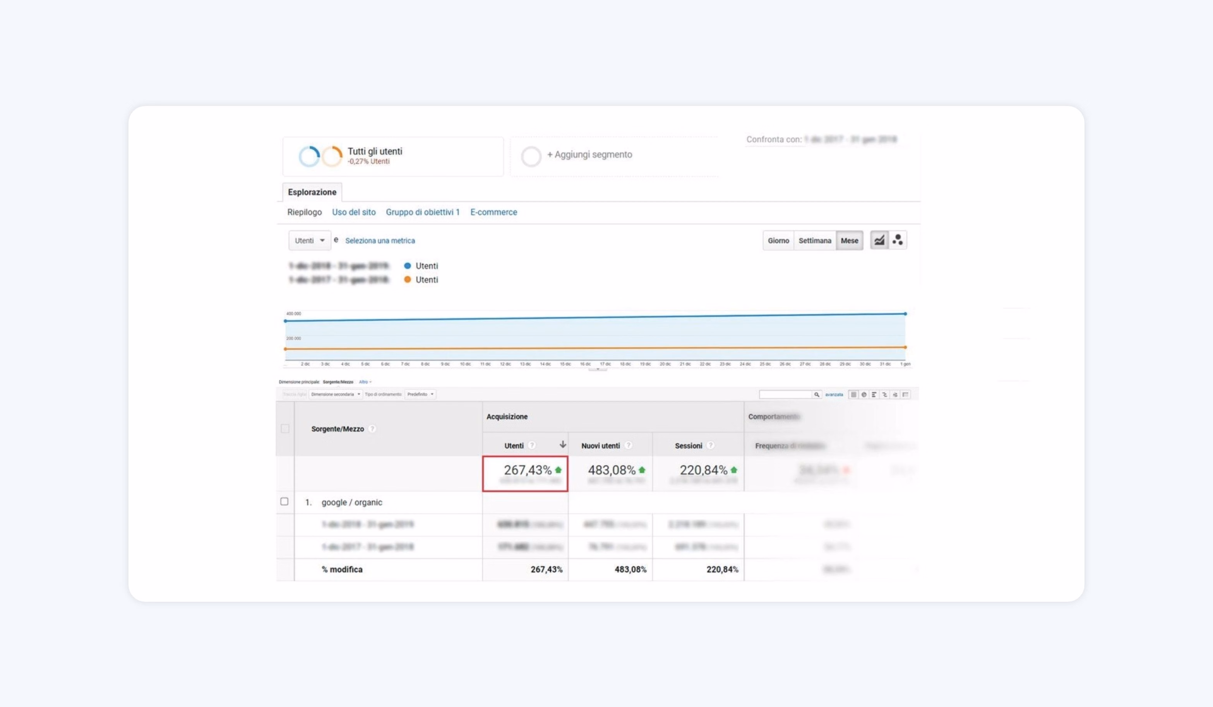Set chart granularity to Mese
The height and width of the screenshot is (707, 1213).
coord(849,241)
